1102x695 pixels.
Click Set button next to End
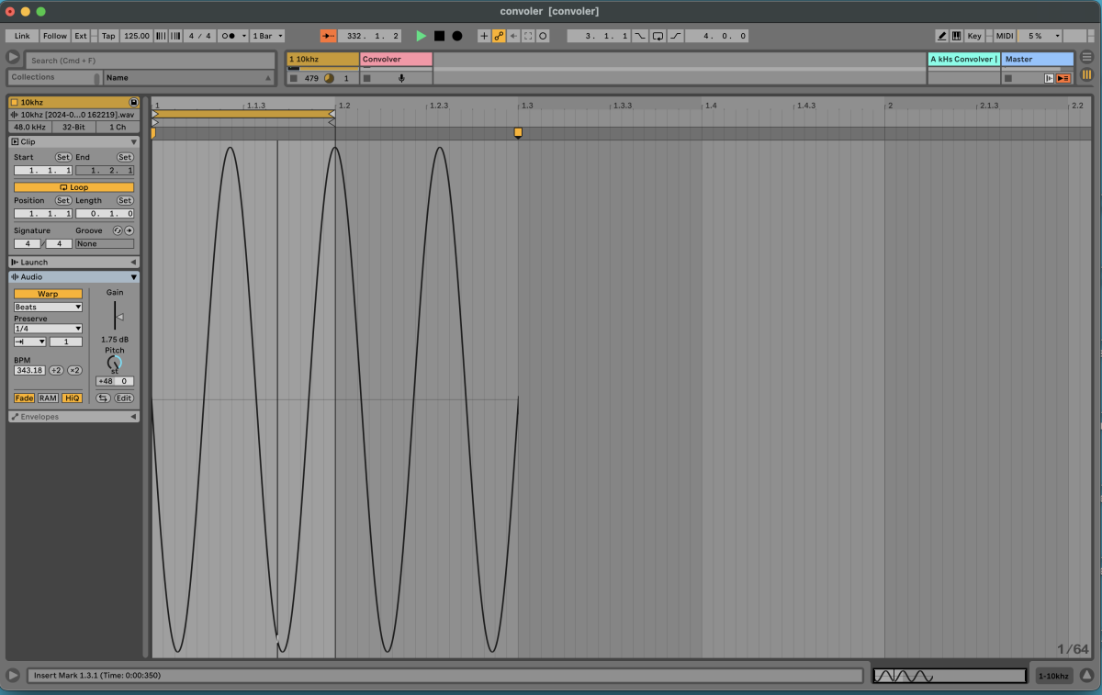[125, 157]
